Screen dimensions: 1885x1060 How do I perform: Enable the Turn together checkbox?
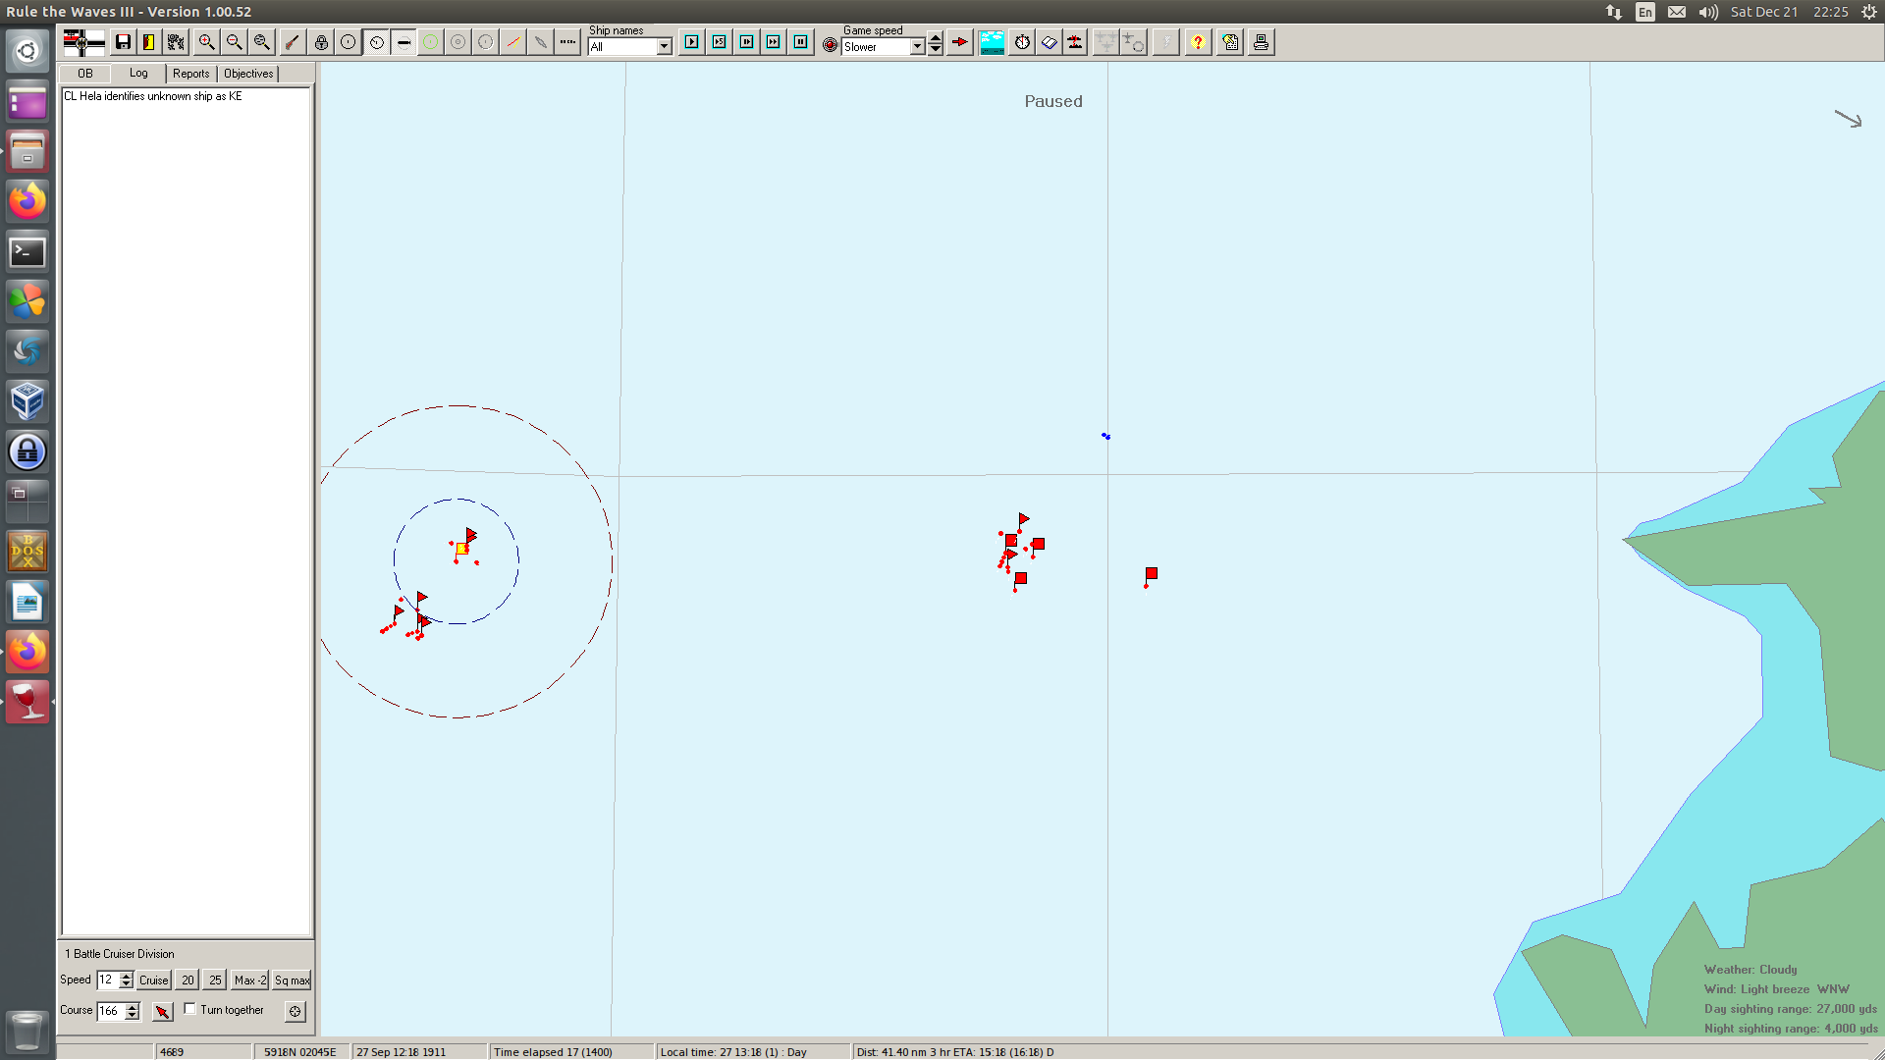click(189, 1009)
